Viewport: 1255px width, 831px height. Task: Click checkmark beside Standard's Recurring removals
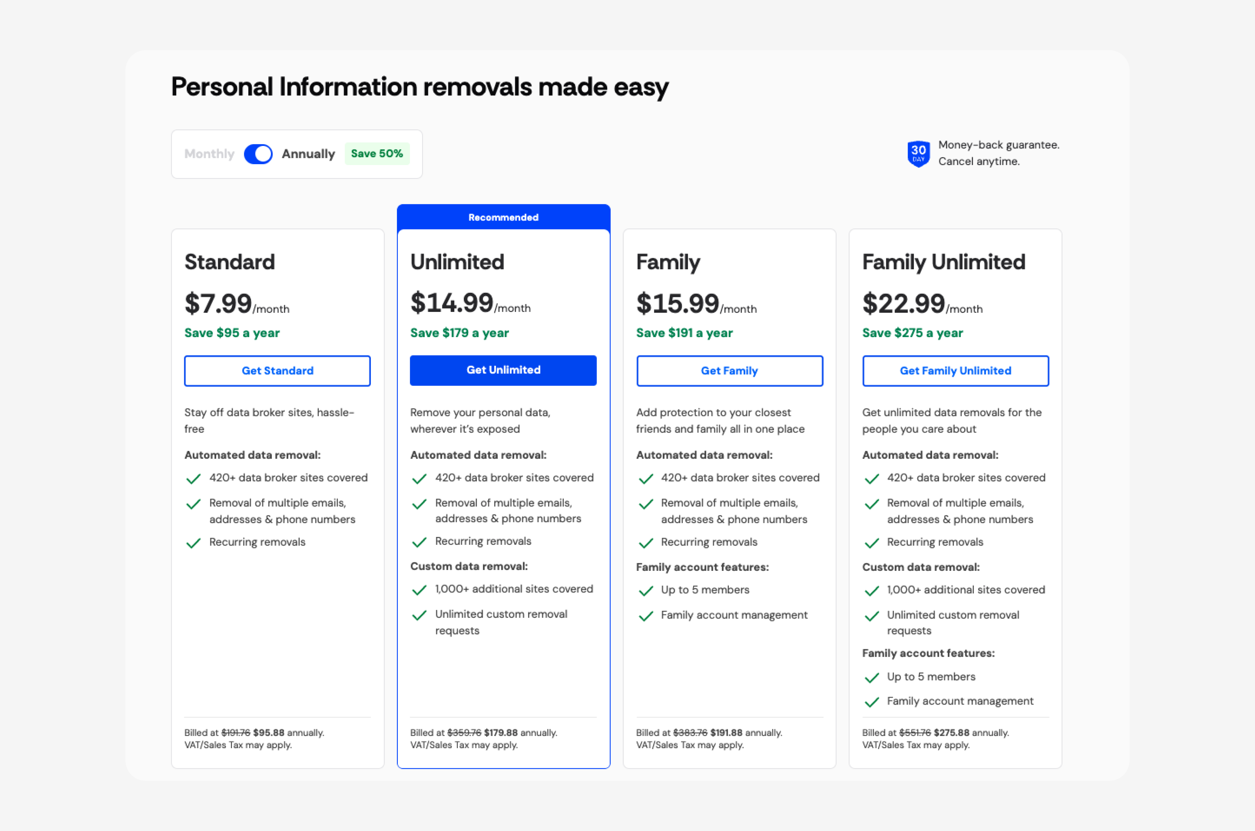tap(193, 543)
